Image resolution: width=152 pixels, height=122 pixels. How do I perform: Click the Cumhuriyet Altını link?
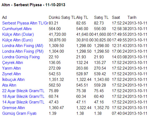pos(17,29)
